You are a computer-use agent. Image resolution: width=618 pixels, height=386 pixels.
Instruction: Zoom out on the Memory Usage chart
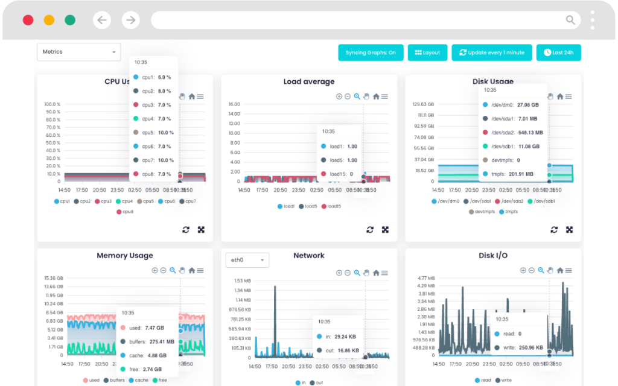click(x=162, y=270)
